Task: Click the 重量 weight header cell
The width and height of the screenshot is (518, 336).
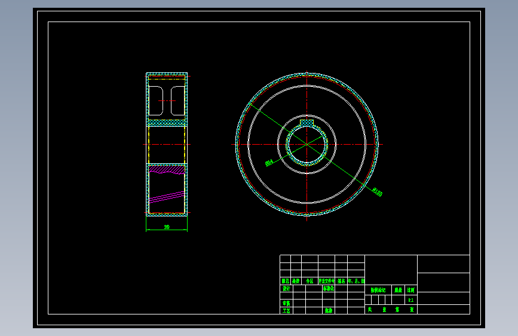Action: click(399, 290)
